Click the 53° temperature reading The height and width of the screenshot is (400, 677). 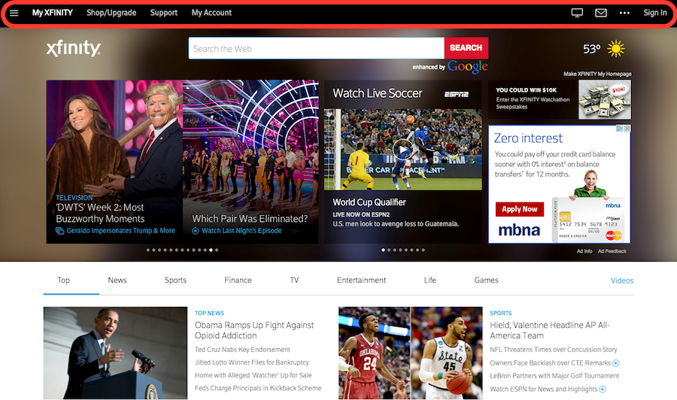(591, 49)
